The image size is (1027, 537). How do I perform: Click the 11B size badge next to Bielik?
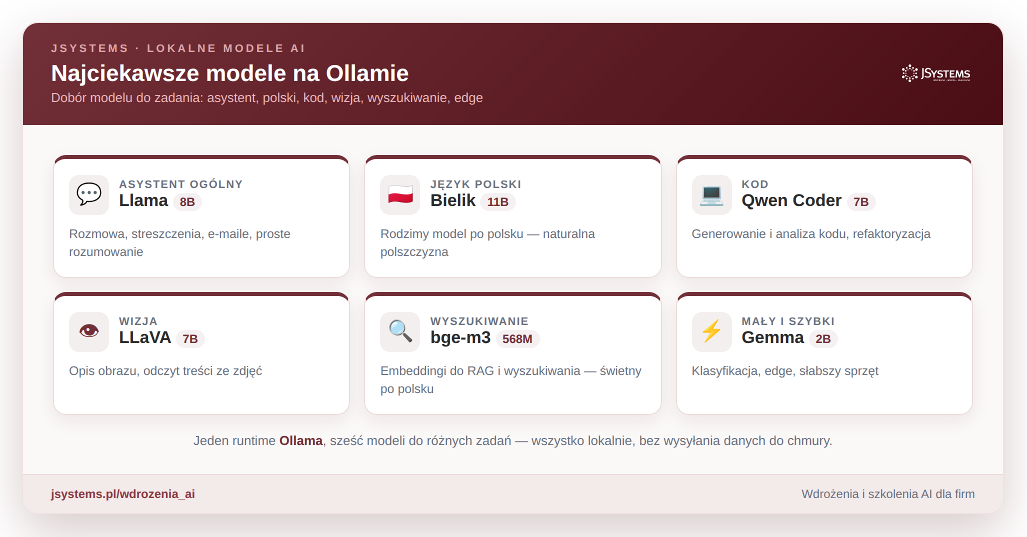tap(498, 202)
